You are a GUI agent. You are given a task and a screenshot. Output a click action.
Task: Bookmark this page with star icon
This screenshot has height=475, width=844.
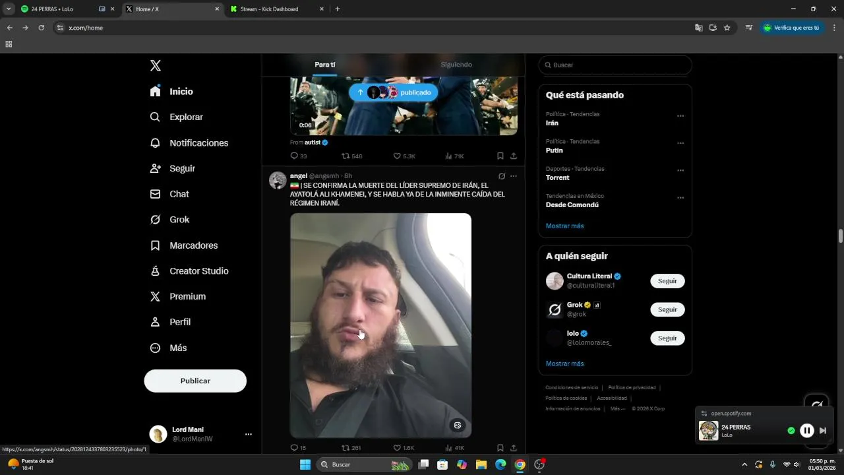click(727, 28)
